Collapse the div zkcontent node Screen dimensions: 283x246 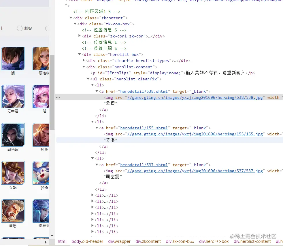71,18
